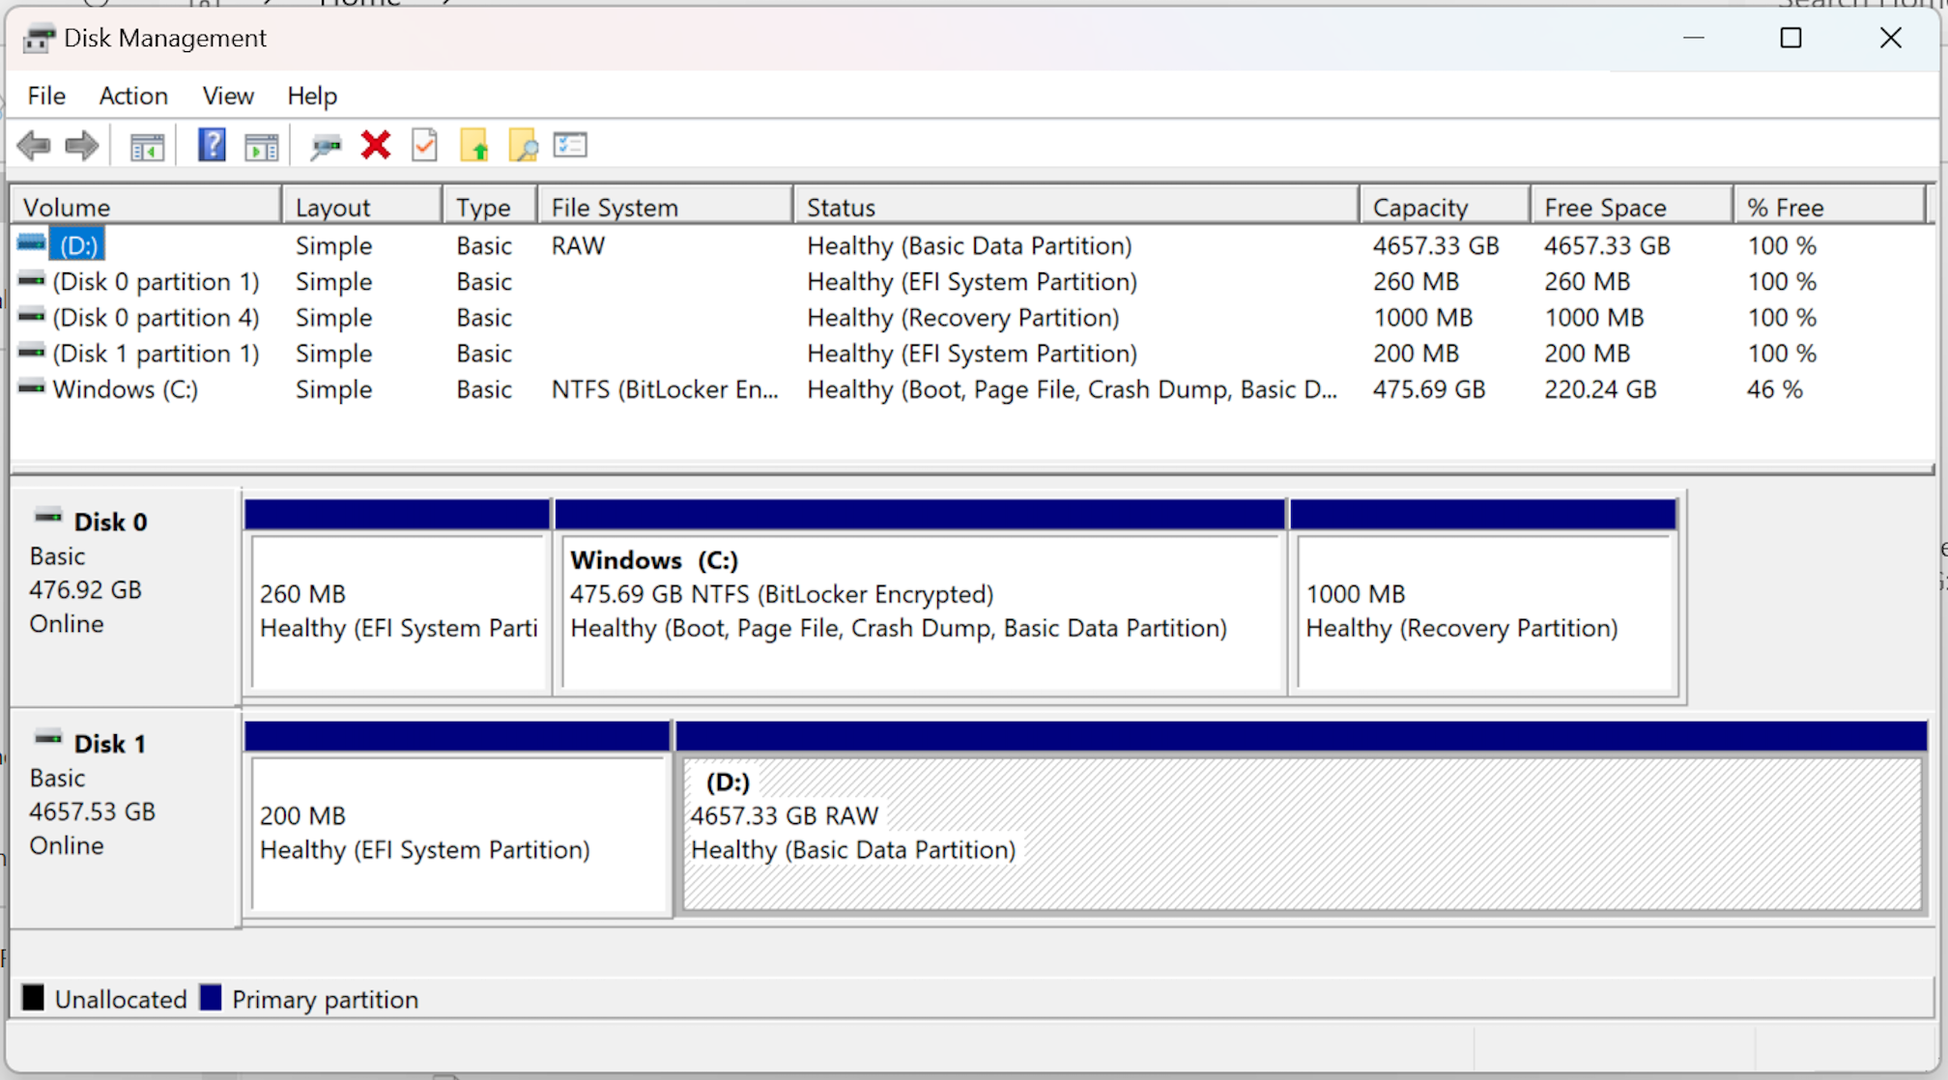Click the Back arrow toolbar icon
1948x1080 pixels.
tap(34, 146)
